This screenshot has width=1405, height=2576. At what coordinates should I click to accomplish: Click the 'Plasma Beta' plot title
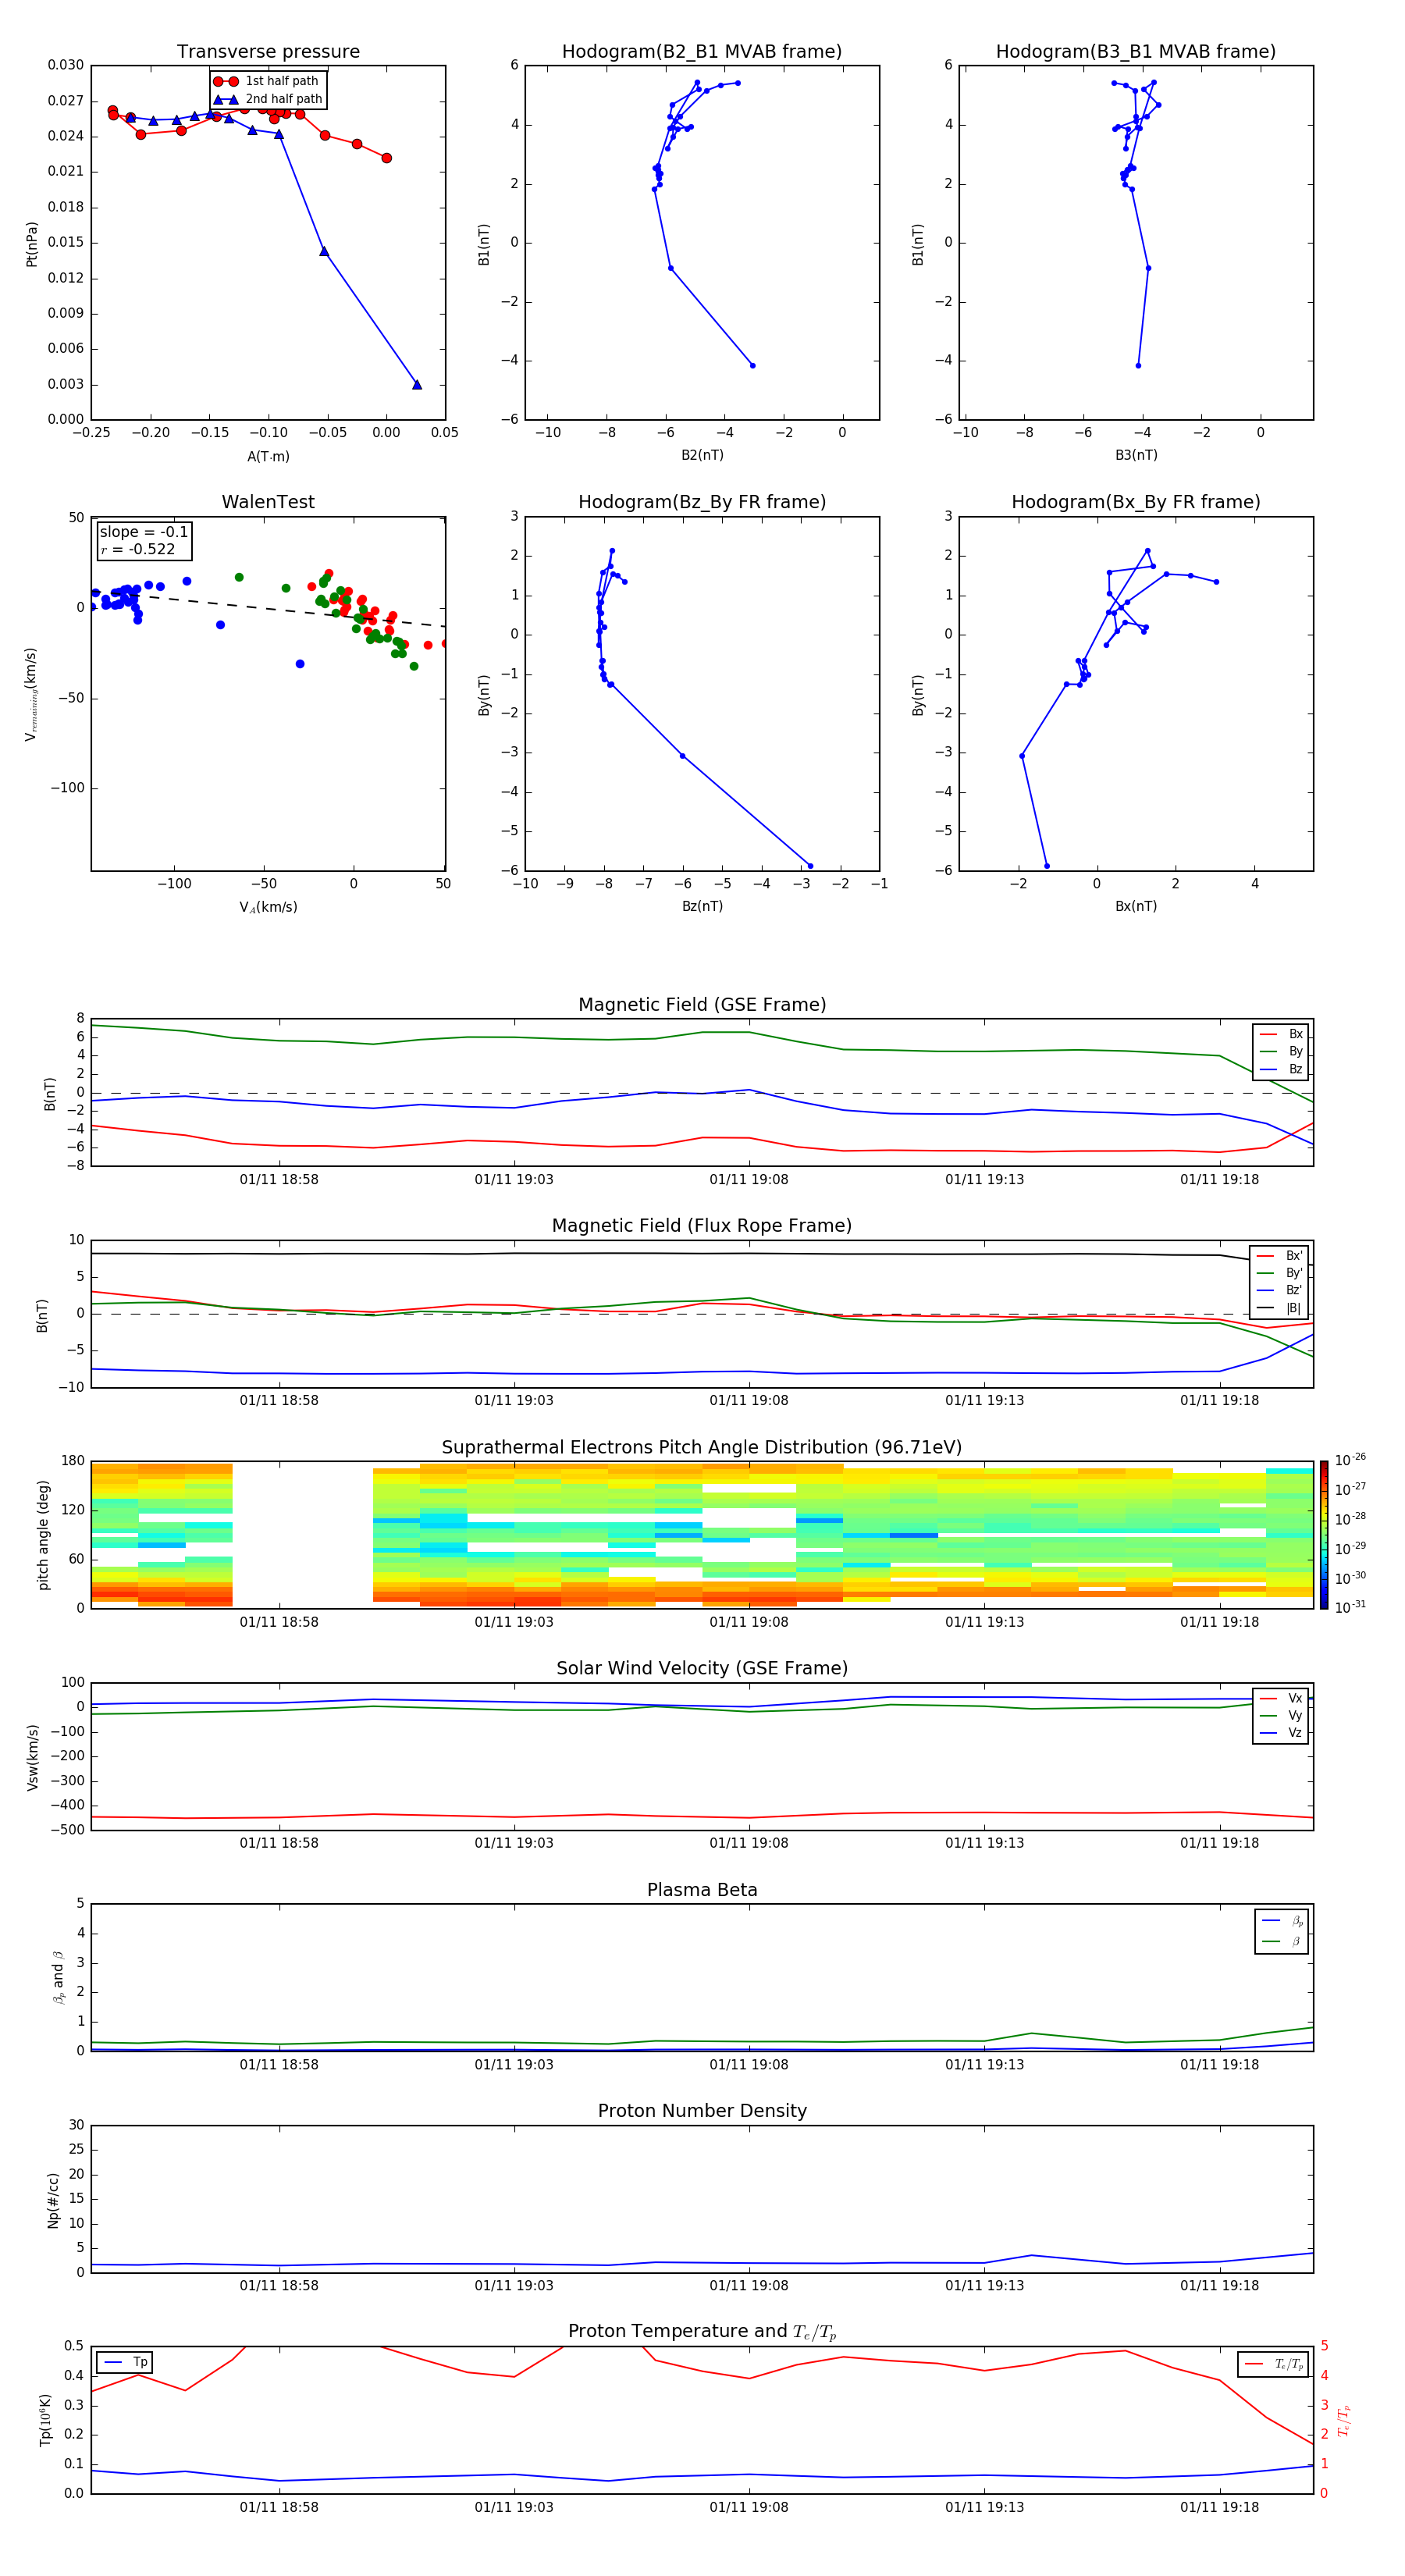click(702, 1891)
